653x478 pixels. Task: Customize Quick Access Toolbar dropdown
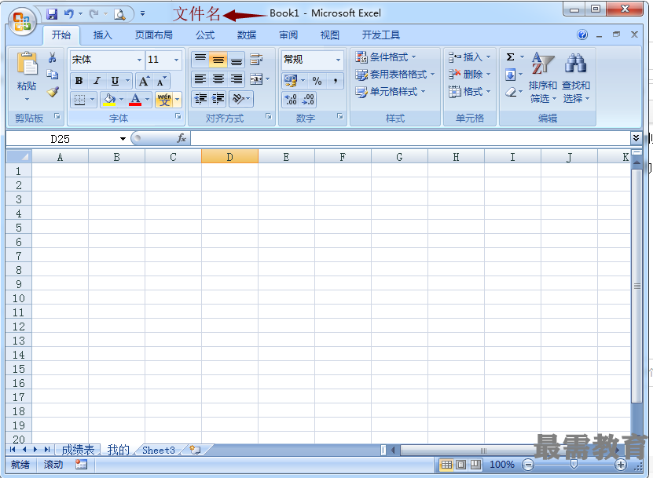[142, 13]
